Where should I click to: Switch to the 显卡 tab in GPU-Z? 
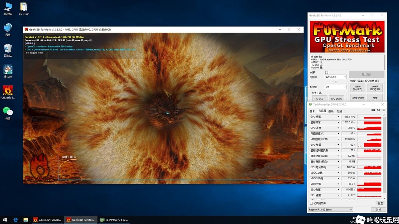point(312,111)
